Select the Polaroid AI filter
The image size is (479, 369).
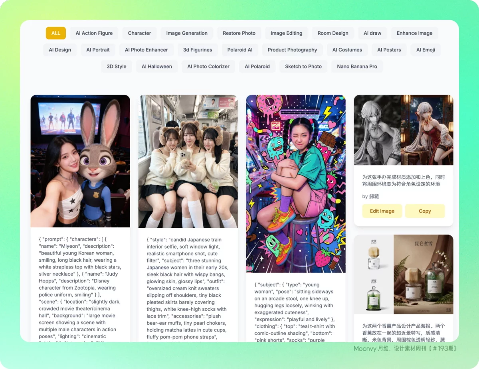tap(239, 50)
